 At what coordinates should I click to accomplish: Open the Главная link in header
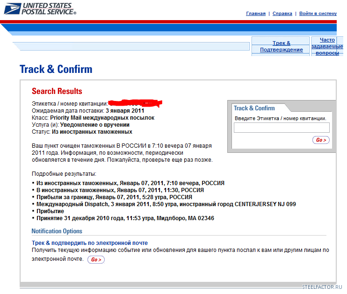[256, 14]
